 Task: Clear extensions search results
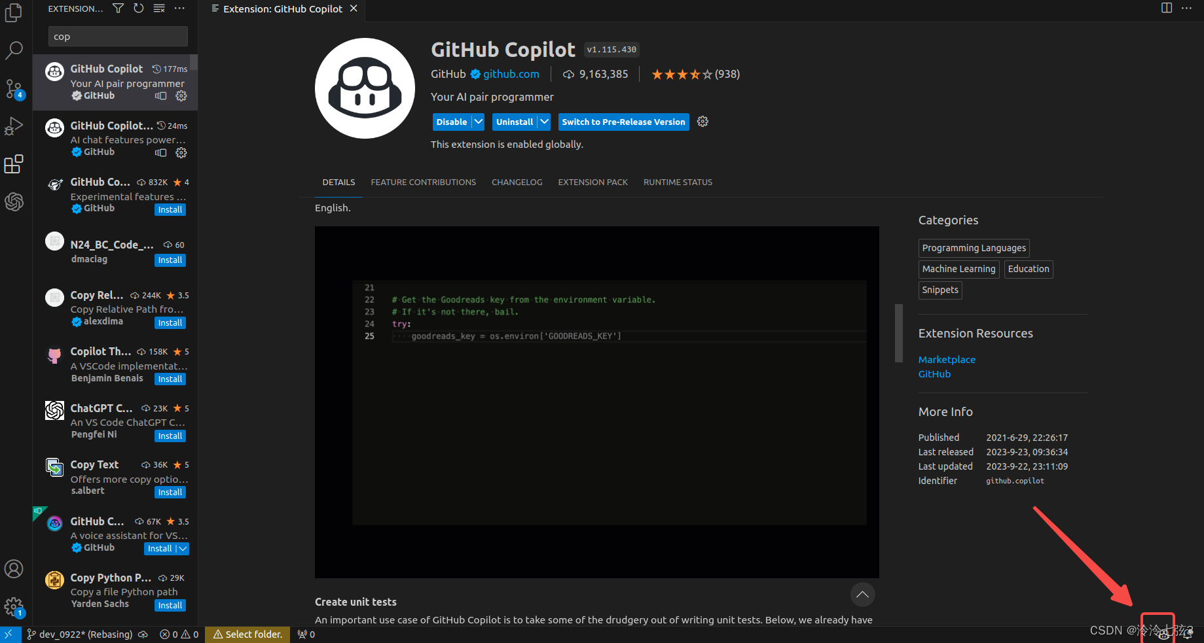coord(159,9)
